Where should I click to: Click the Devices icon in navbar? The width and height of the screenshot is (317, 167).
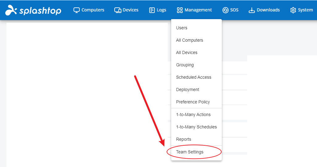[118, 10]
